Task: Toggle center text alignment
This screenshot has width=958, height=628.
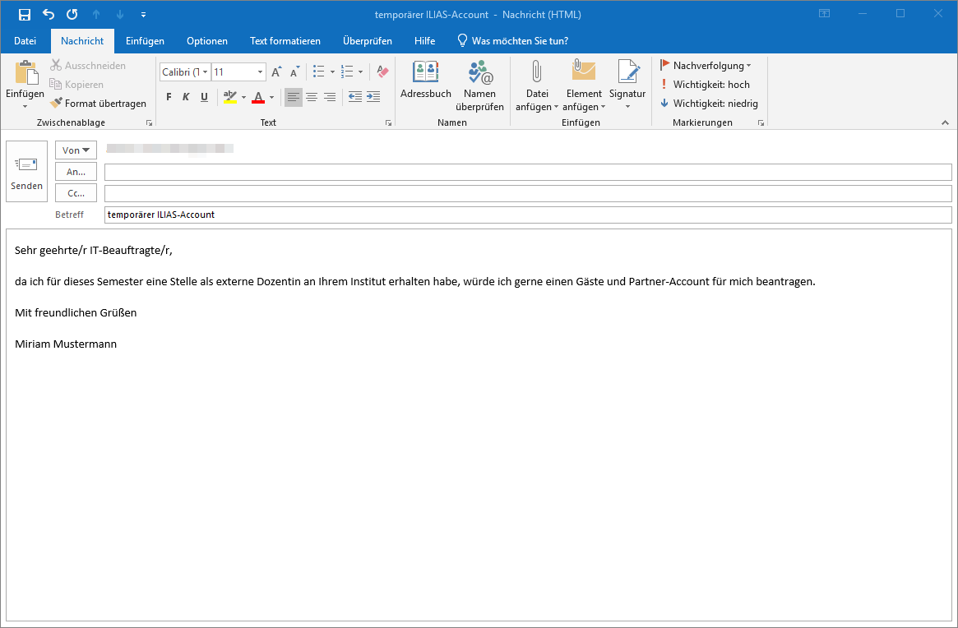Action: 312,97
